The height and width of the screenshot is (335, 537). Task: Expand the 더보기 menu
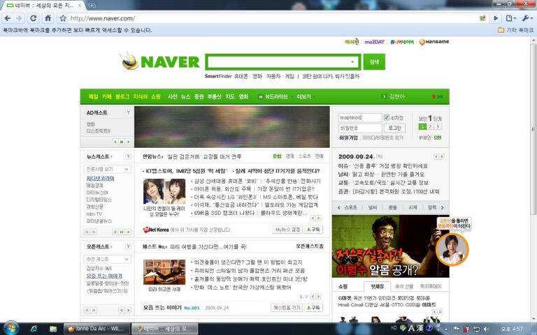[305, 97]
